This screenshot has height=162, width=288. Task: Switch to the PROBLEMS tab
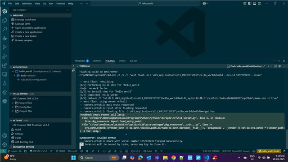point(82,61)
